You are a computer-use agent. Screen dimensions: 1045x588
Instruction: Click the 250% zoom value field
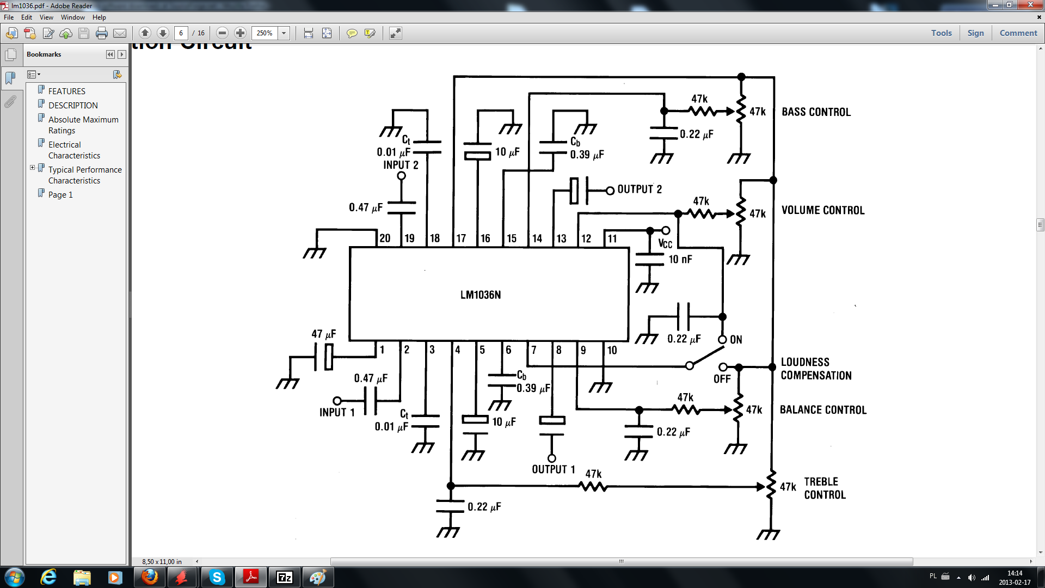coord(265,33)
